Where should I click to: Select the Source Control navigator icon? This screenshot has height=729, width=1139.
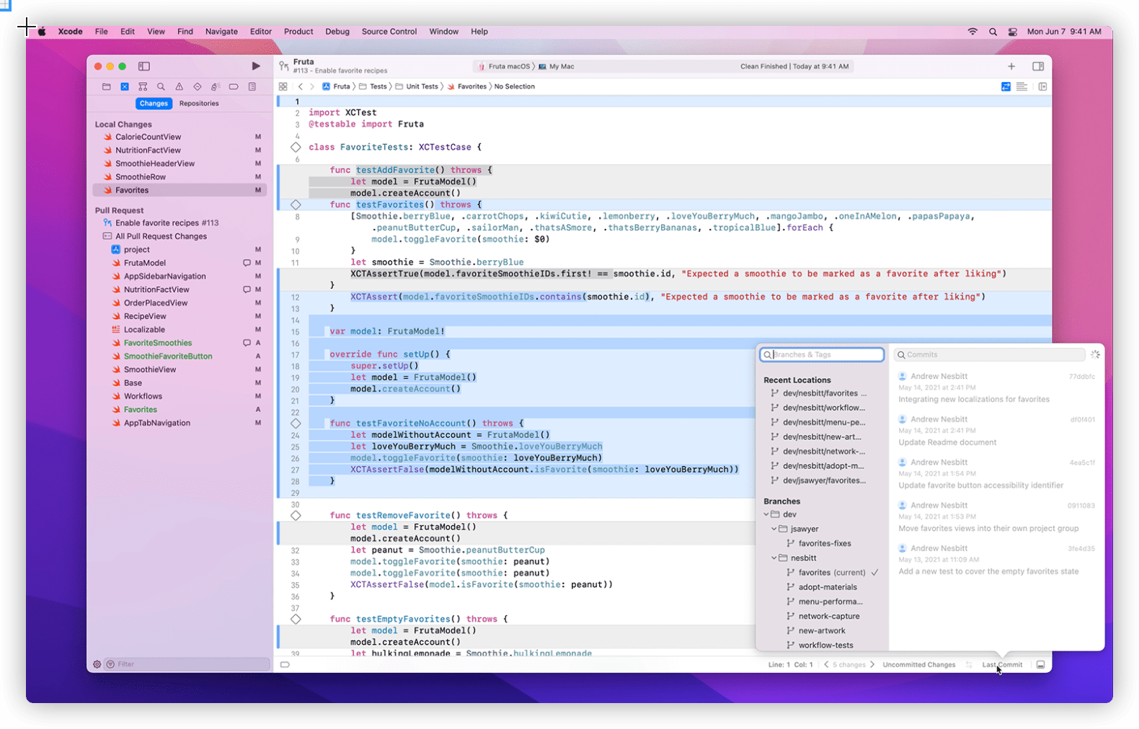pyautogui.click(x=125, y=86)
